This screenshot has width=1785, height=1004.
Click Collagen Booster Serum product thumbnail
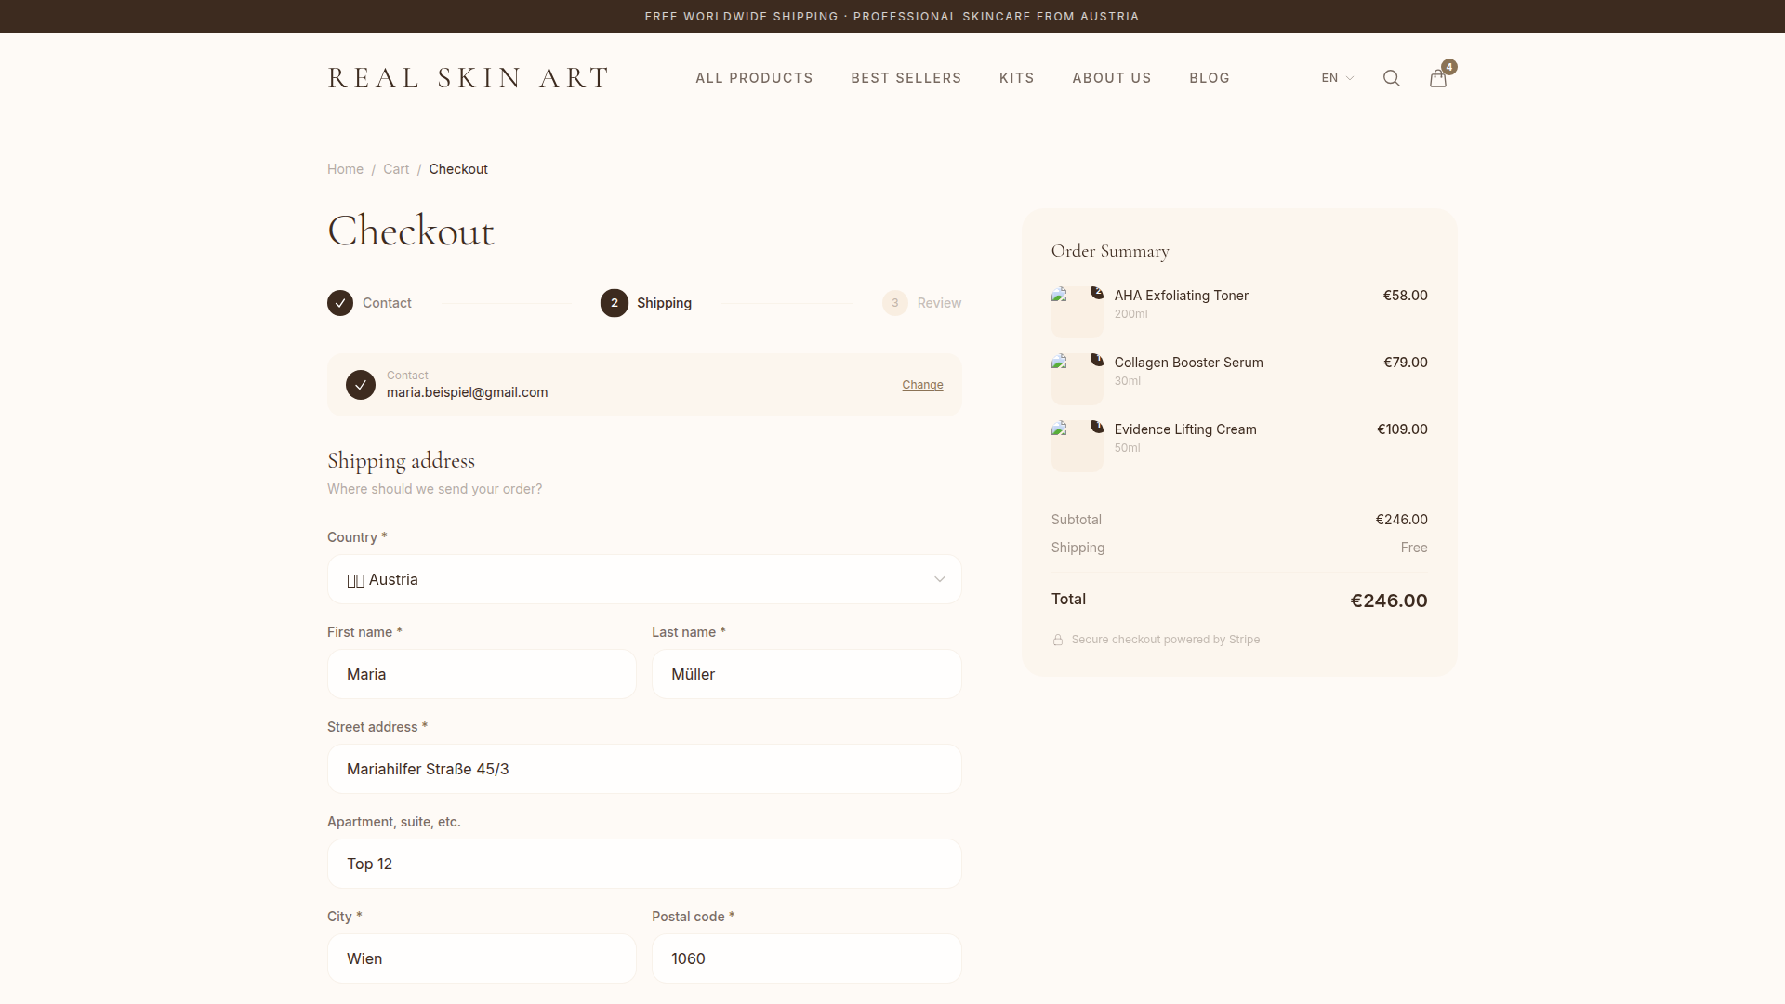[x=1077, y=379]
